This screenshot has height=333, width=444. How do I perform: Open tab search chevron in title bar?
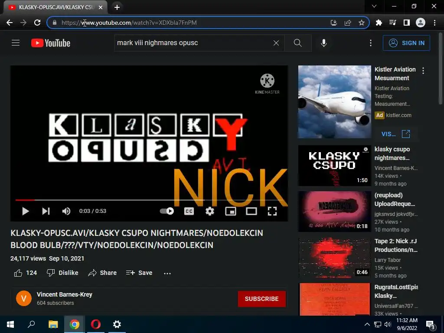pyautogui.click(x=374, y=6)
